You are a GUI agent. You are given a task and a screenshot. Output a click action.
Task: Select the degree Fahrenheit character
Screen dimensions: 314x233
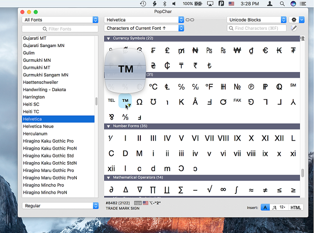coord(209,87)
